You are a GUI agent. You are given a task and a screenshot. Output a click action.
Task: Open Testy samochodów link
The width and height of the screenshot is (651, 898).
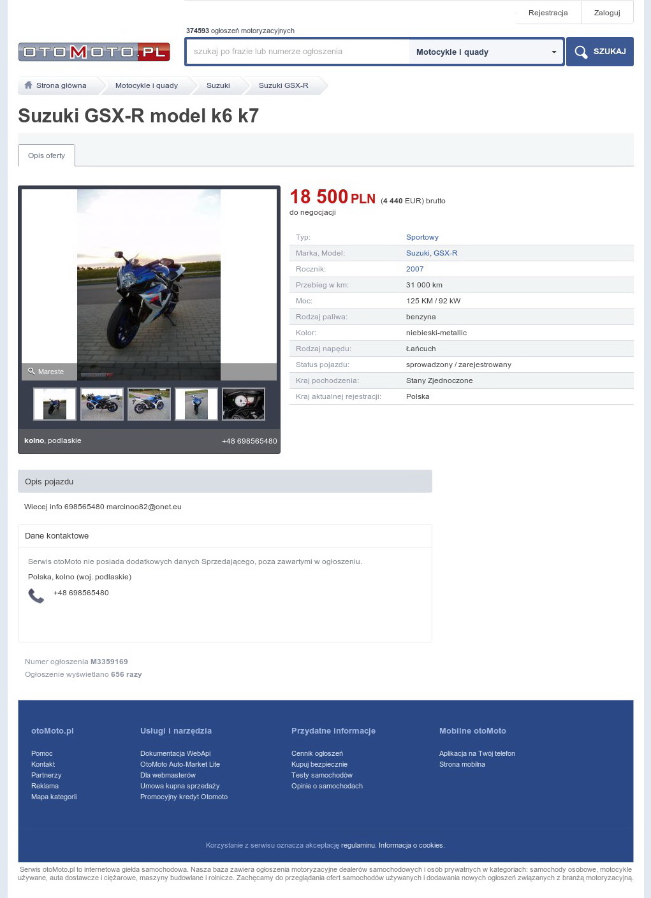[322, 775]
